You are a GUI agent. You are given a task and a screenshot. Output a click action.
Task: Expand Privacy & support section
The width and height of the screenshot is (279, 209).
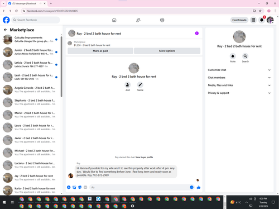(x=239, y=93)
